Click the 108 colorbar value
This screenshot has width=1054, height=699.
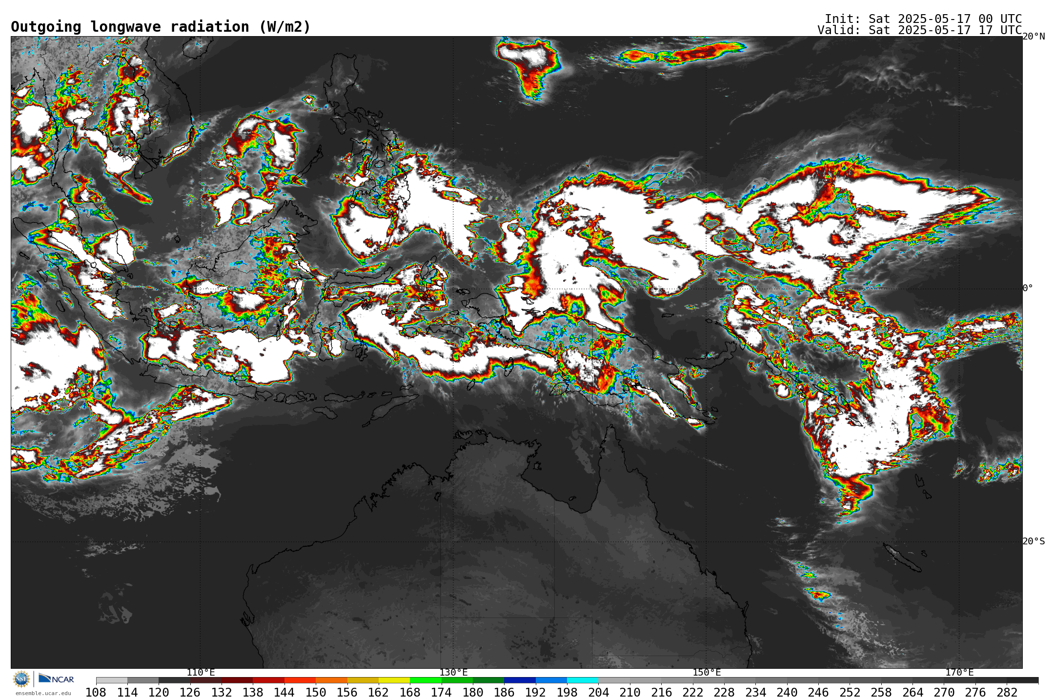tap(96, 692)
